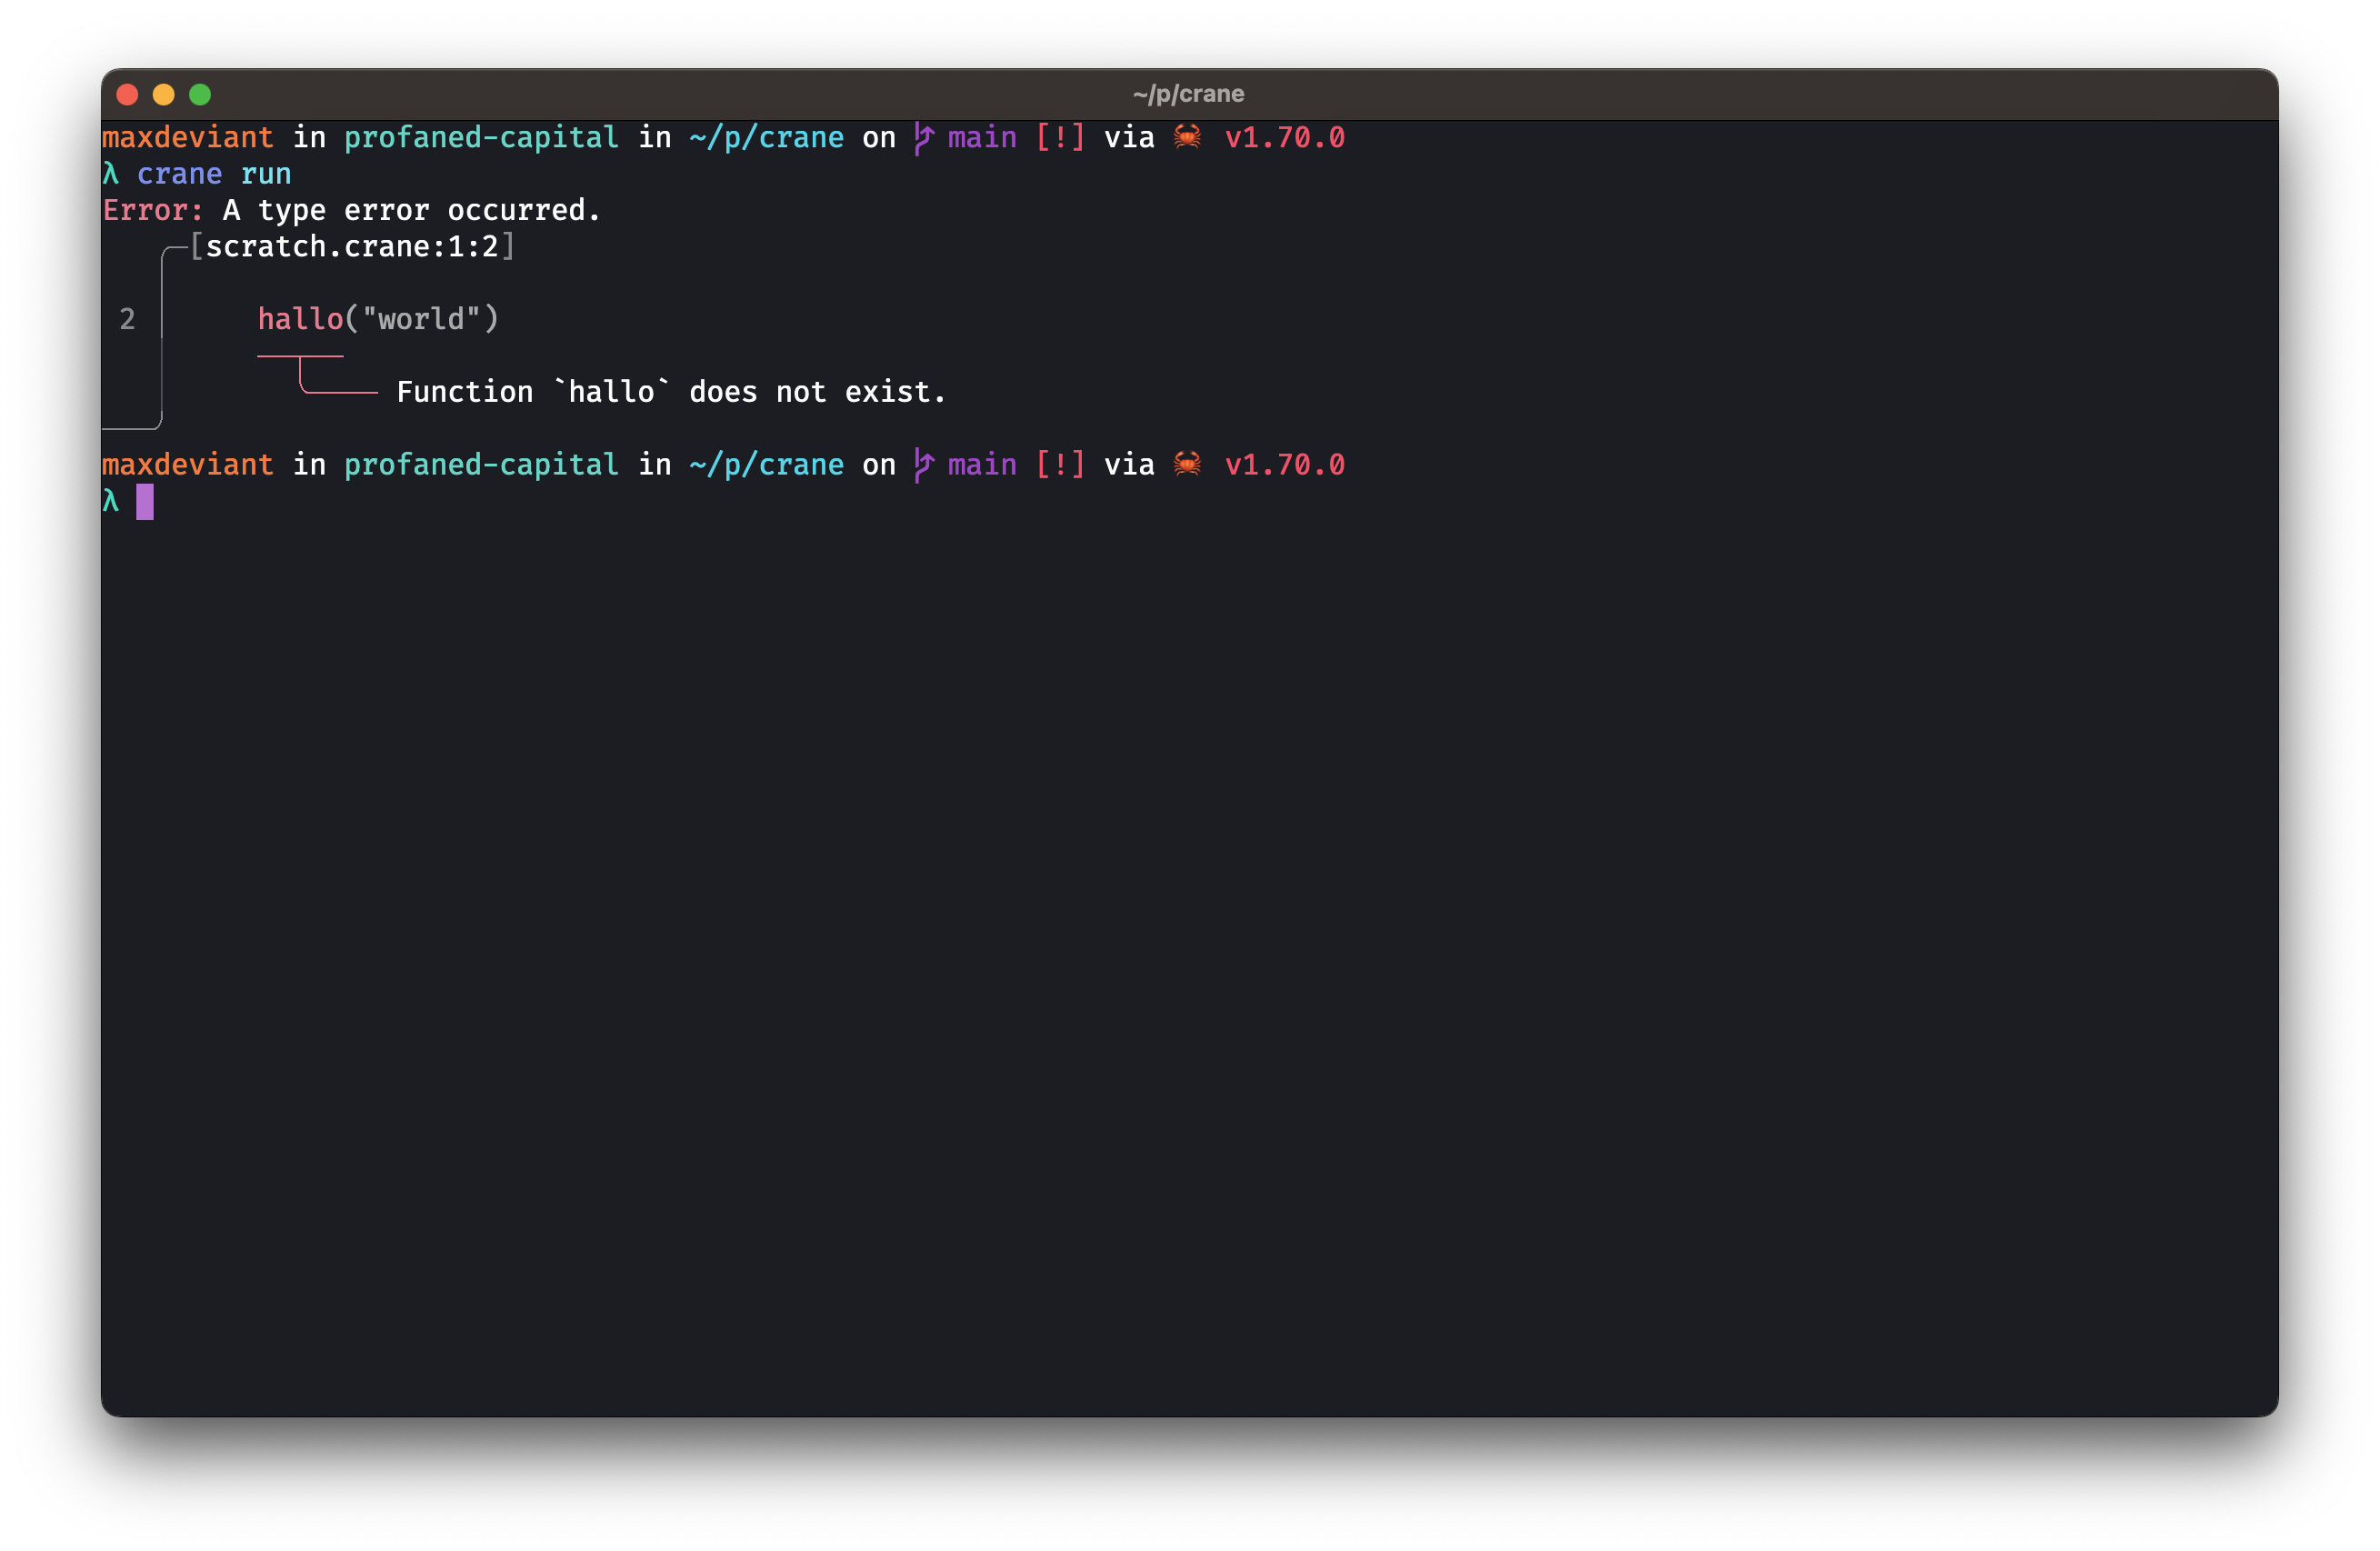Minimize the terminal with the yellow button
The image size is (2380, 1551).
pos(163,94)
